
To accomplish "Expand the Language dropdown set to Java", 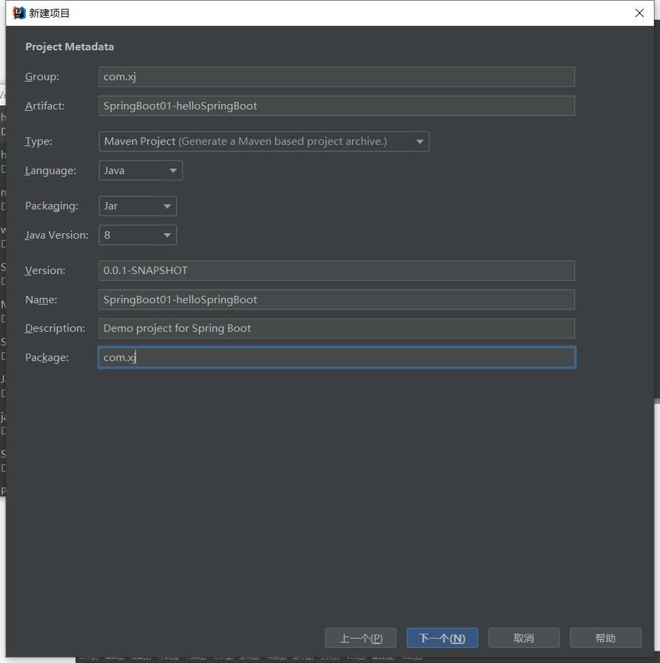I will [x=140, y=171].
